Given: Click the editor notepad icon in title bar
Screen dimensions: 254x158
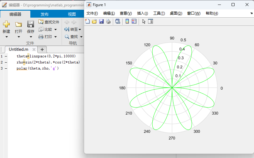Looking at the screenshot, I should [x=4, y=5].
